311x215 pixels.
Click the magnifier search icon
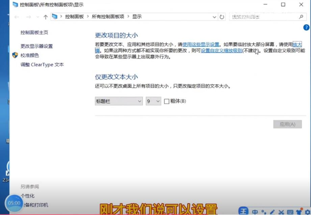[301, 17]
